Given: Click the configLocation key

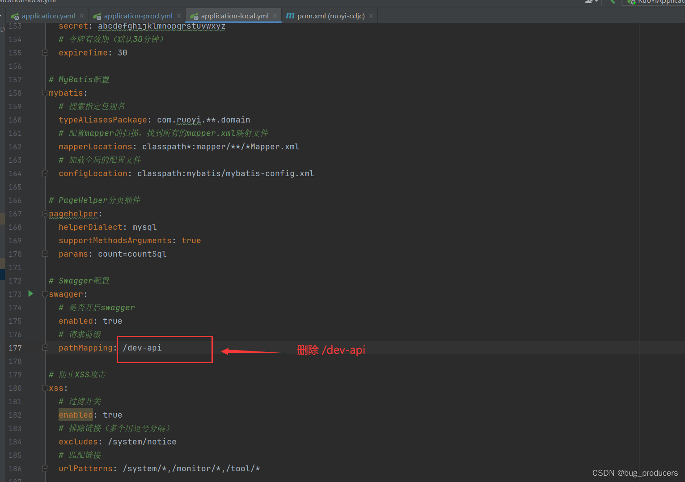Looking at the screenshot, I should tap(93, 173).
